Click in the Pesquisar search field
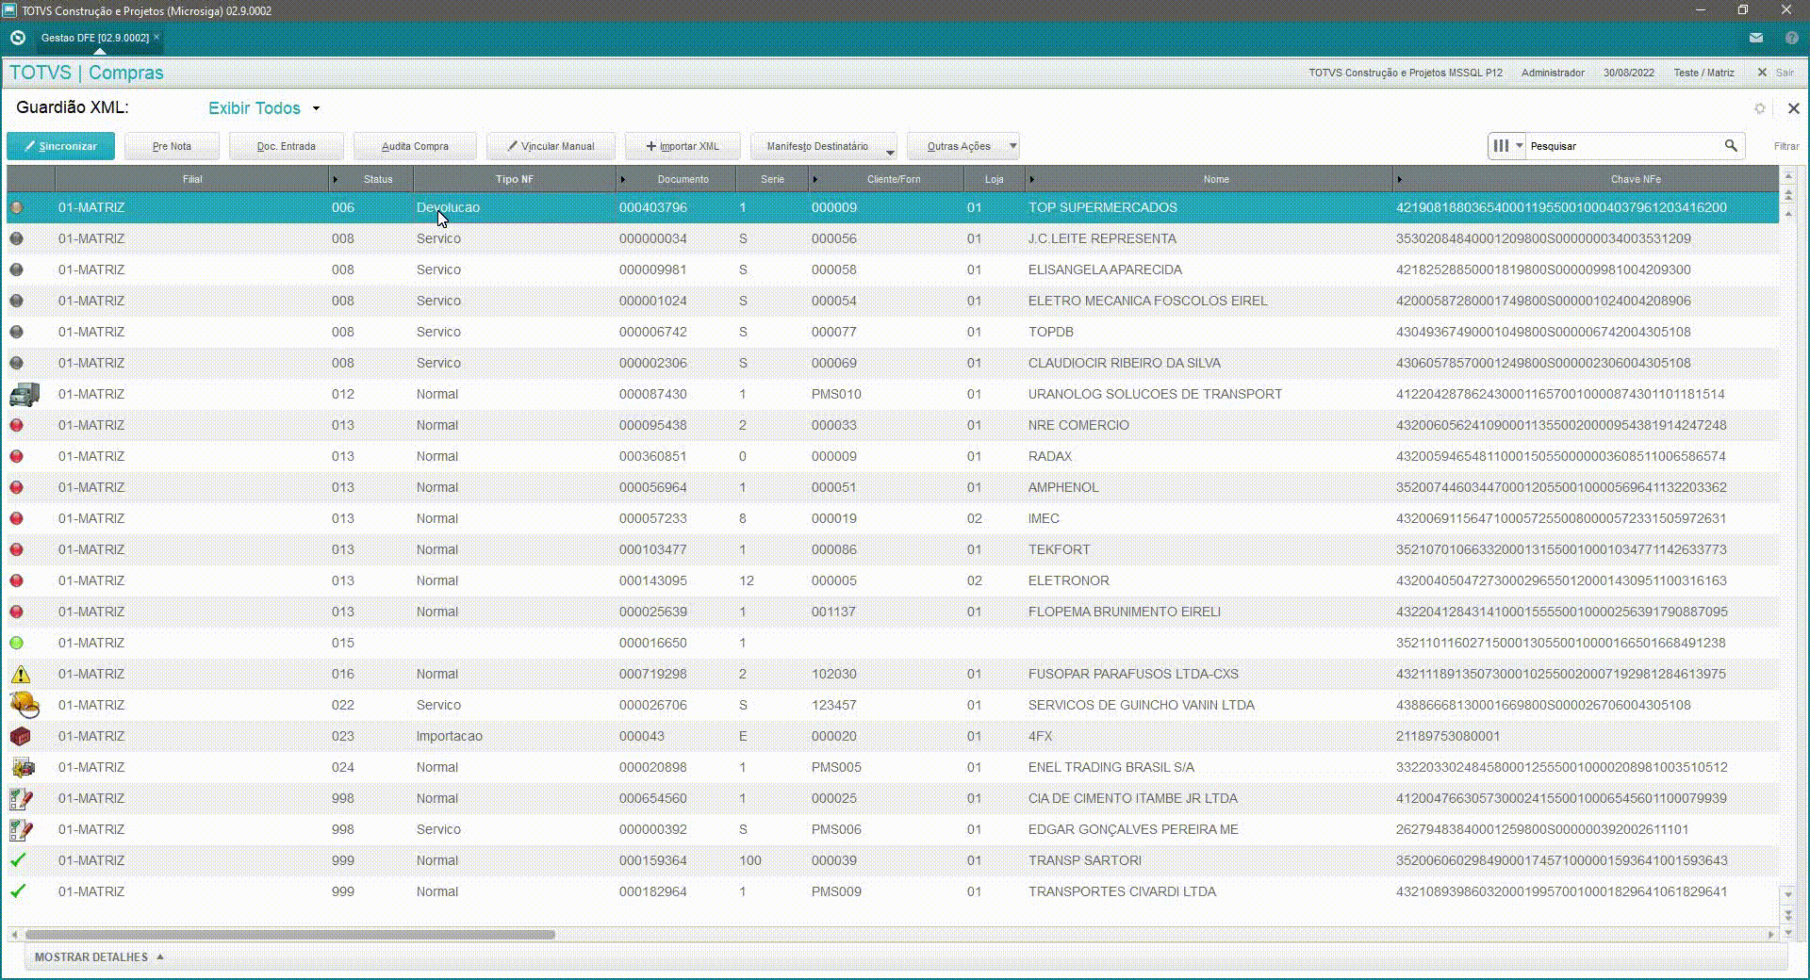This screenshot has height=980, width=1810. pyautogui.click(x=1623, y=146)
